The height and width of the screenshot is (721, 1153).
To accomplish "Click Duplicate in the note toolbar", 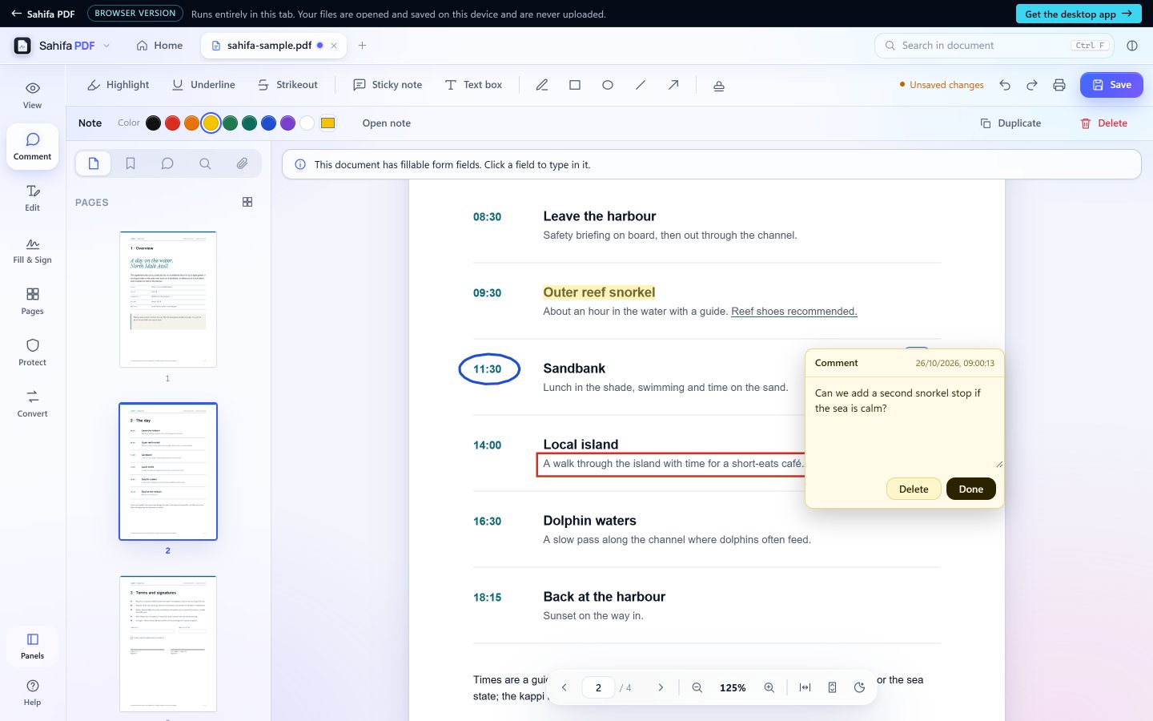I will tap(1010, 123).
